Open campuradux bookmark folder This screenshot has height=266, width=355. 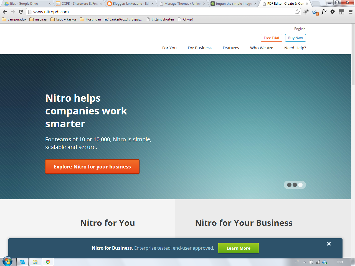click(x=14, y=19)
